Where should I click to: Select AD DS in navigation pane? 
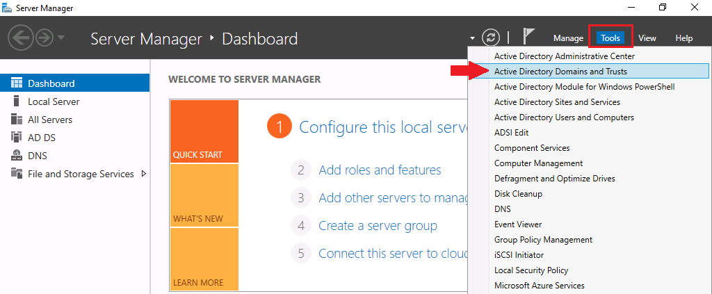coord(74,138)
